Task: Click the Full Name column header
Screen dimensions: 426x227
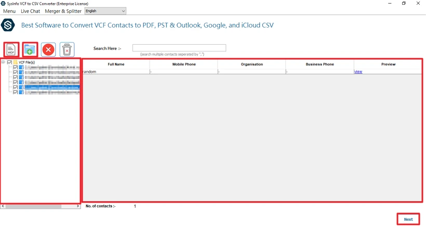Action: pos(116,64)
